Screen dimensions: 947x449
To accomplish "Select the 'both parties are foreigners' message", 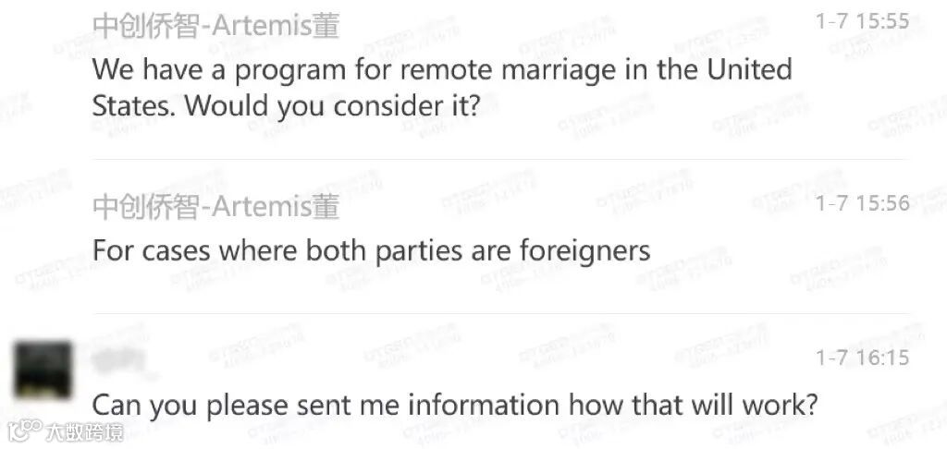I will point(370,249).
